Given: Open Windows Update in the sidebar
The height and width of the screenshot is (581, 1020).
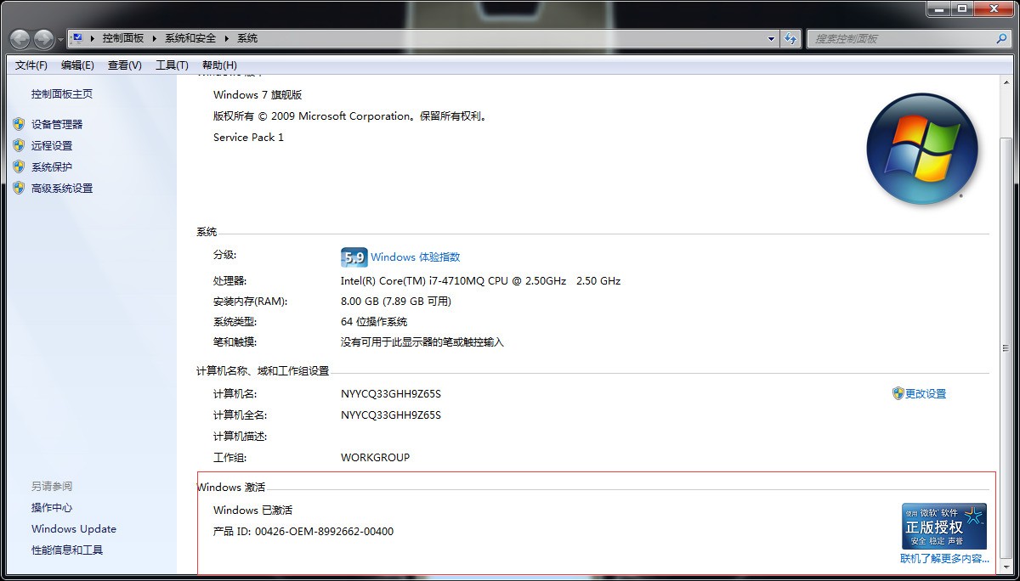Looking at the screenshot, I should [x=74, y=529].
